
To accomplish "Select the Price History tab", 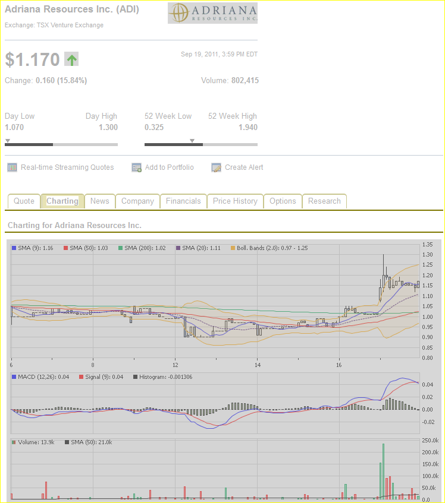I will [235, 201].
